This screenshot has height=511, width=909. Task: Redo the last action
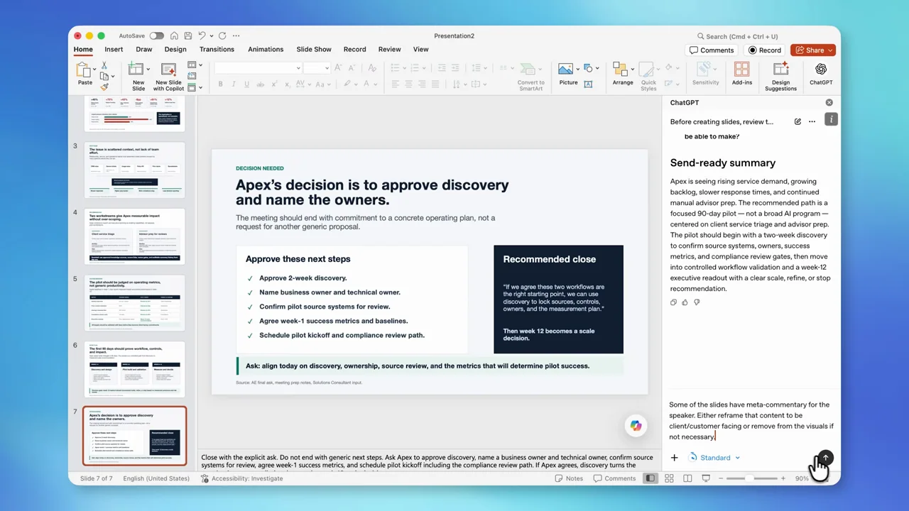point(222,35)
